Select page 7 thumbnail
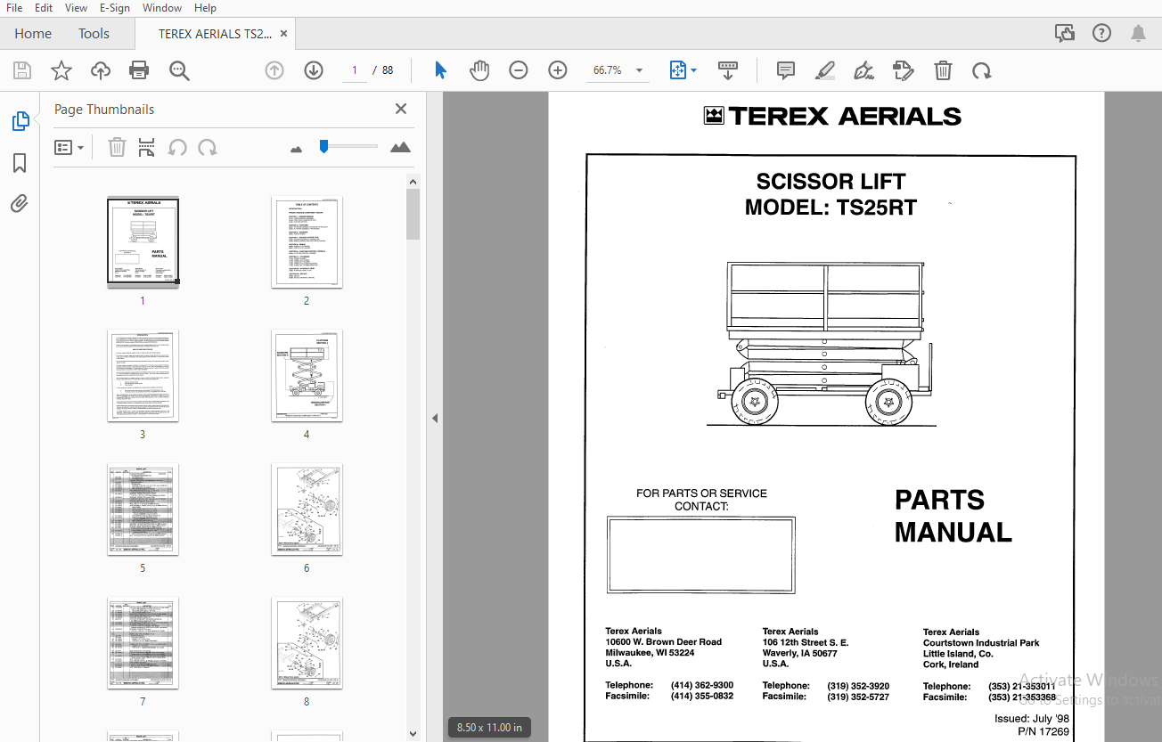The image size is (1162, 742). click(143, 643)
